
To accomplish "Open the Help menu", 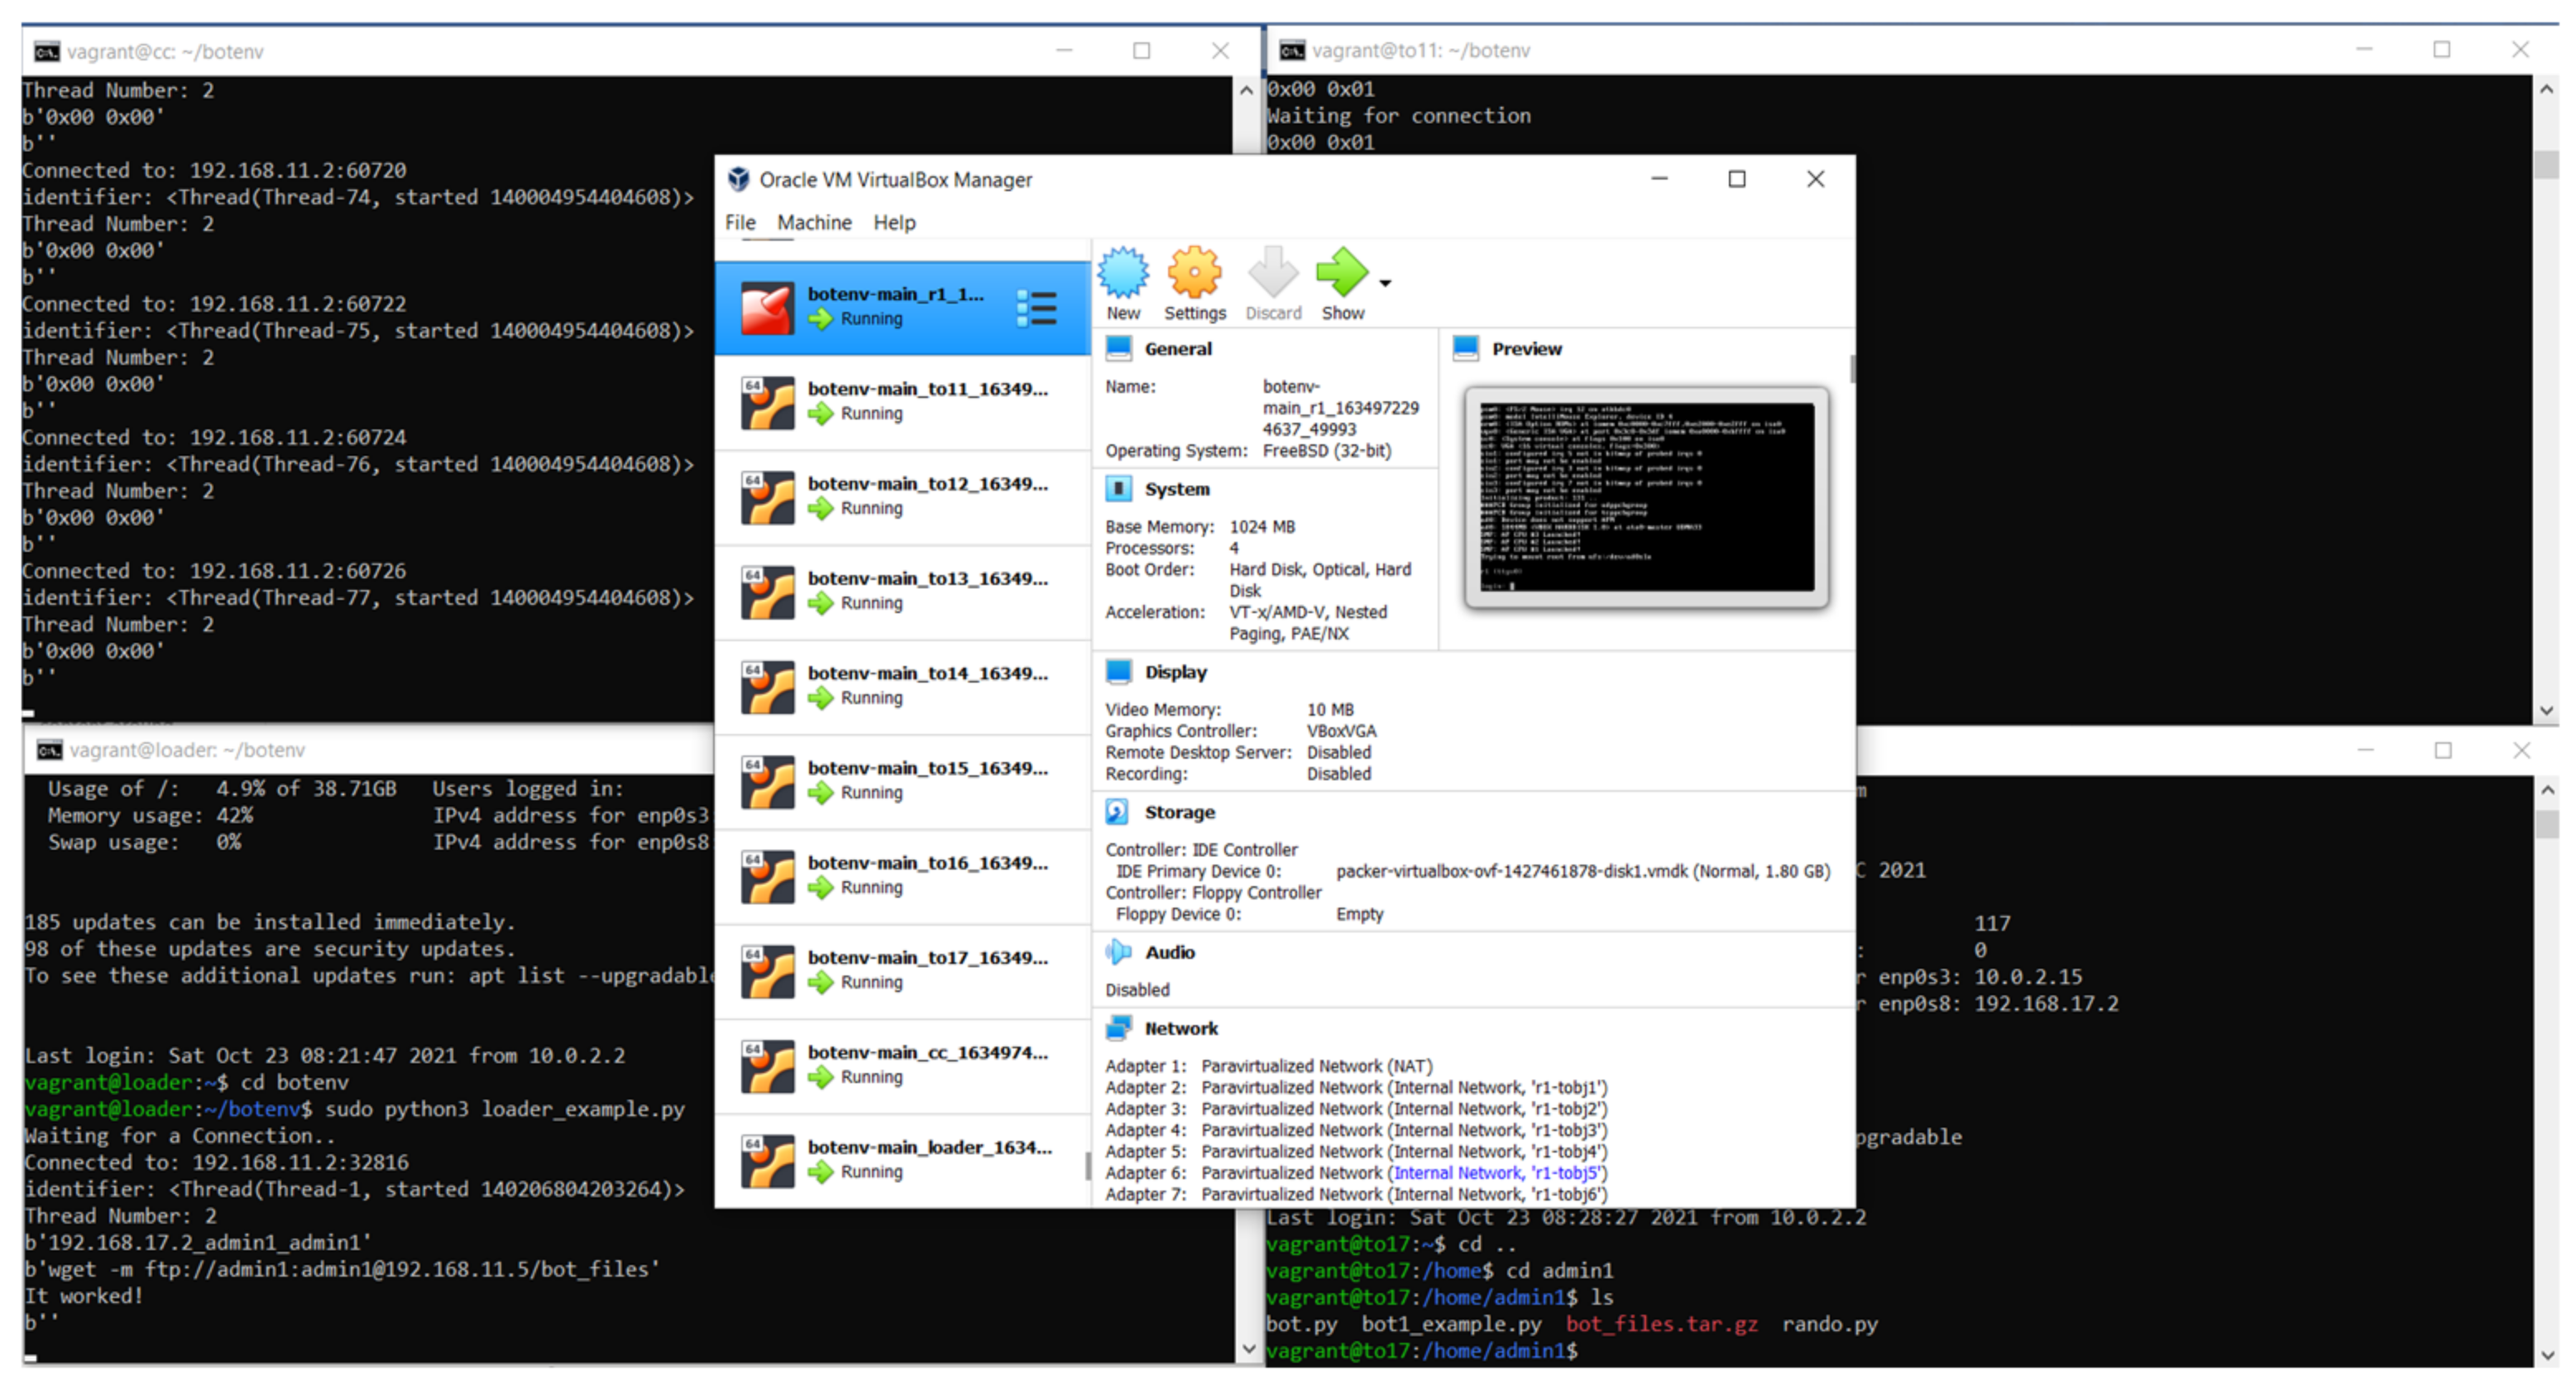I will point(894,222).
